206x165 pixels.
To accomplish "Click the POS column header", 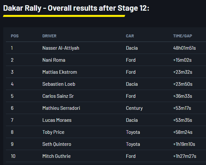I will pos(15,36).
